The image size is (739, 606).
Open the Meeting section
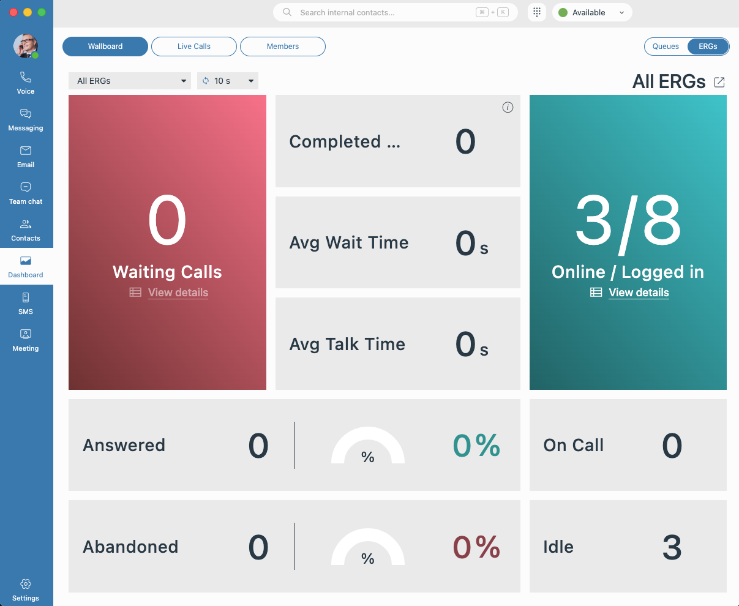pyautogui.click(x=26, y=340)
